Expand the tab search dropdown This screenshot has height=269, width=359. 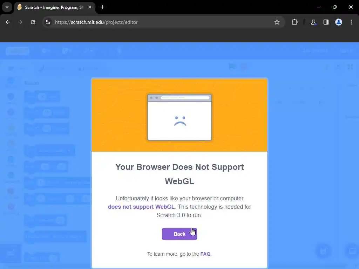coord(7,7)
